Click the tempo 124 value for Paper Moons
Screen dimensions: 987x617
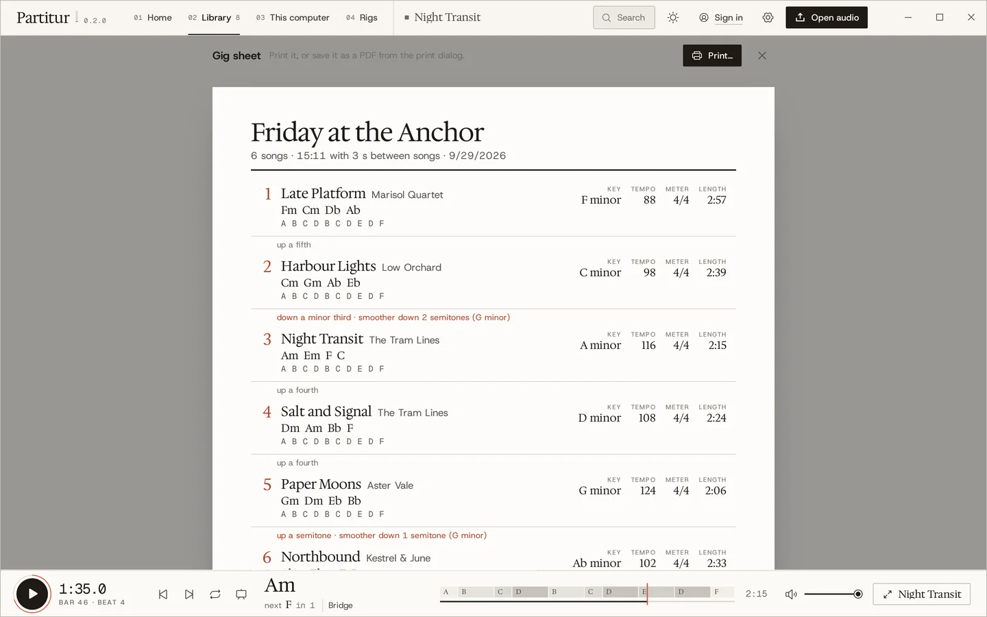tap(648, 491)
